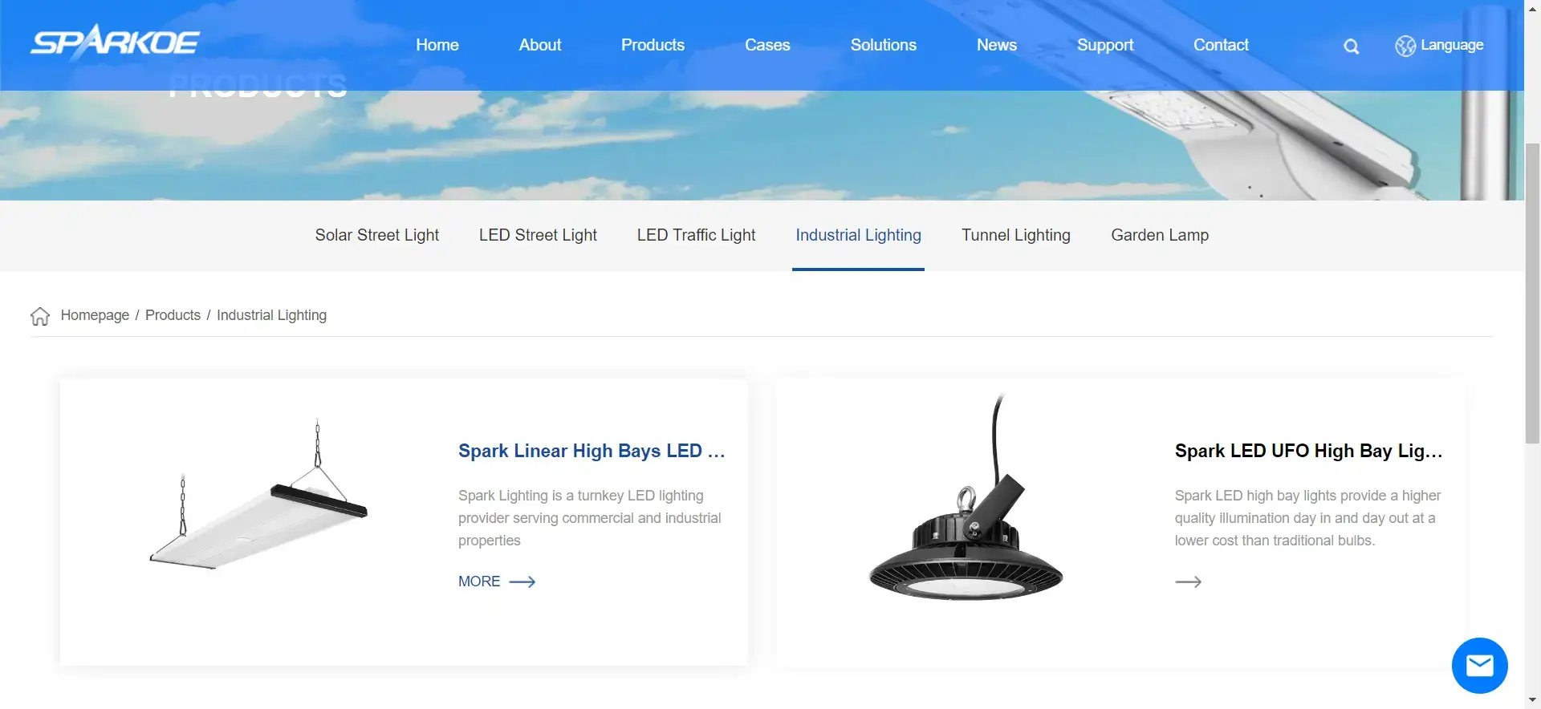Image resolution: width=1541 pixels, height=709 pixels.
Task: Open Spark LED UFO High Bay title
Action: pyautogui.click(x=1308, y=451)
